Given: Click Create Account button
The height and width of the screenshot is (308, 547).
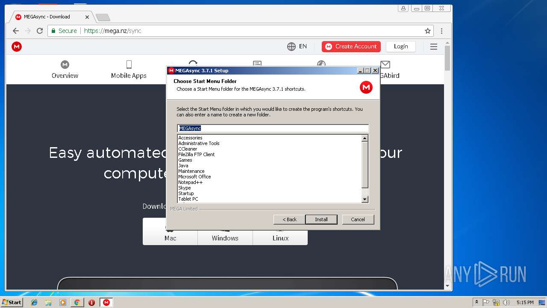Looking at the screenshot, I should click(351, 47).
